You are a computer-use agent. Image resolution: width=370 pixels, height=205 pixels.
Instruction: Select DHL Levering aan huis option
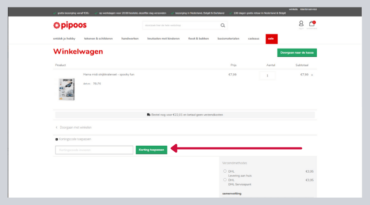(x=225, y=171)
